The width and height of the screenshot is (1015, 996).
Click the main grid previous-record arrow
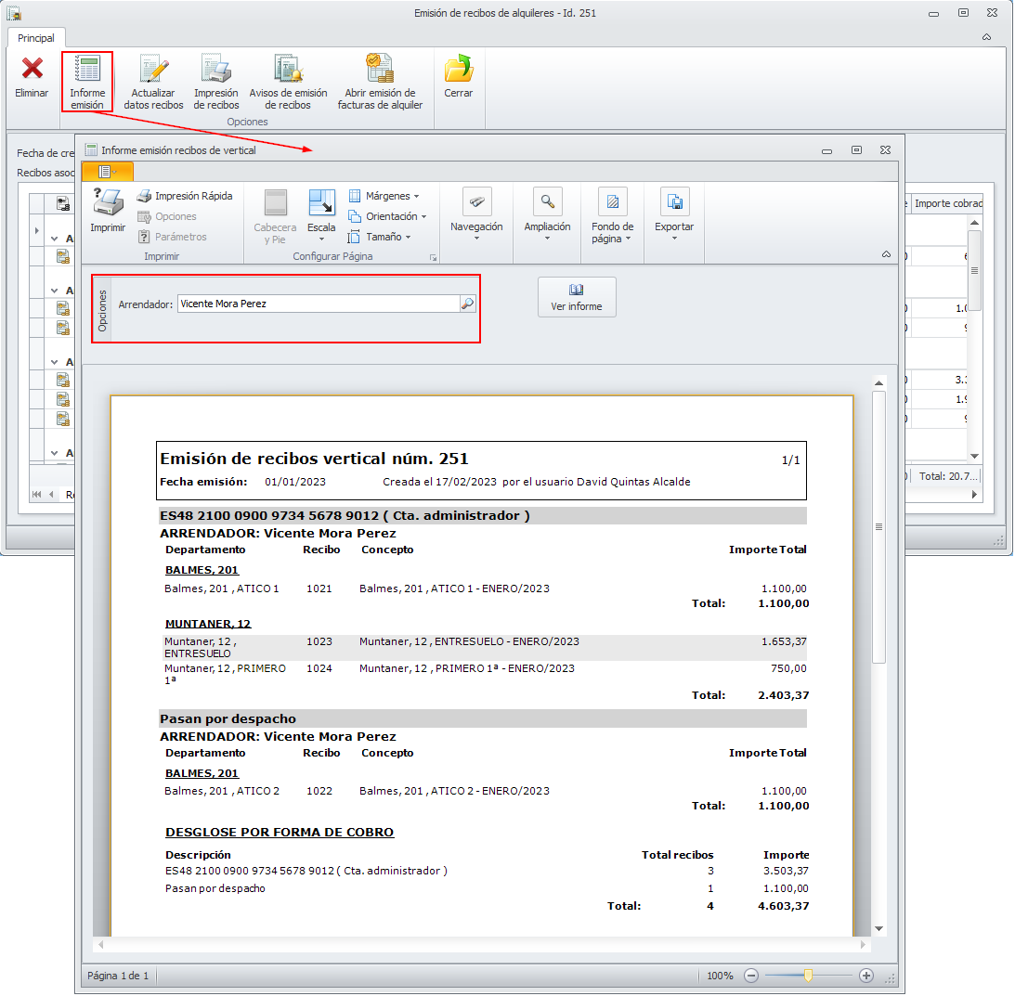(x=51, y=495)
